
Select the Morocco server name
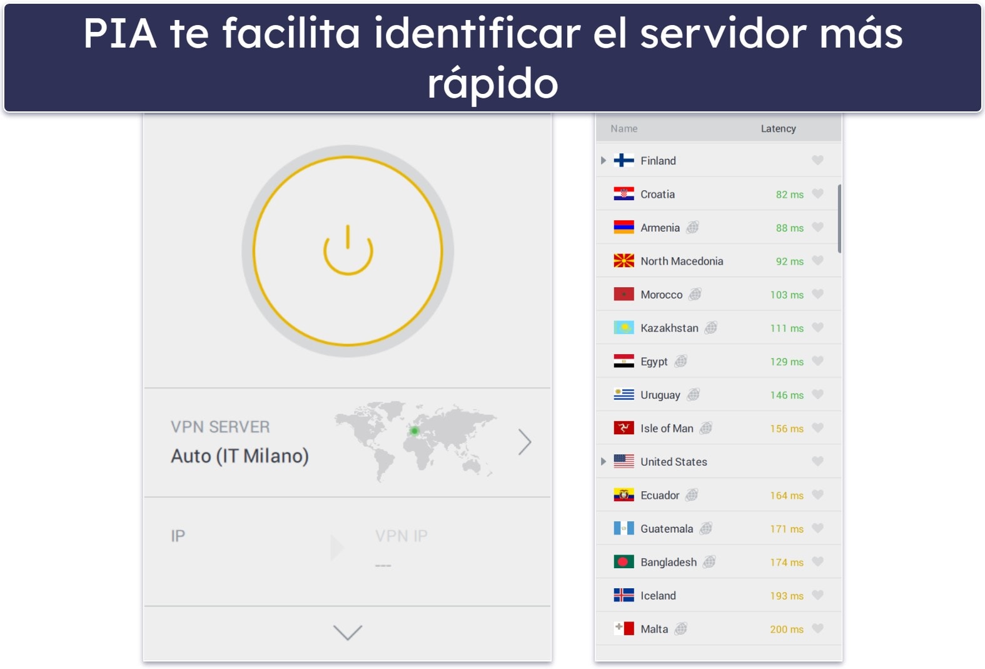pyautogui.click(x=662, y=295)
